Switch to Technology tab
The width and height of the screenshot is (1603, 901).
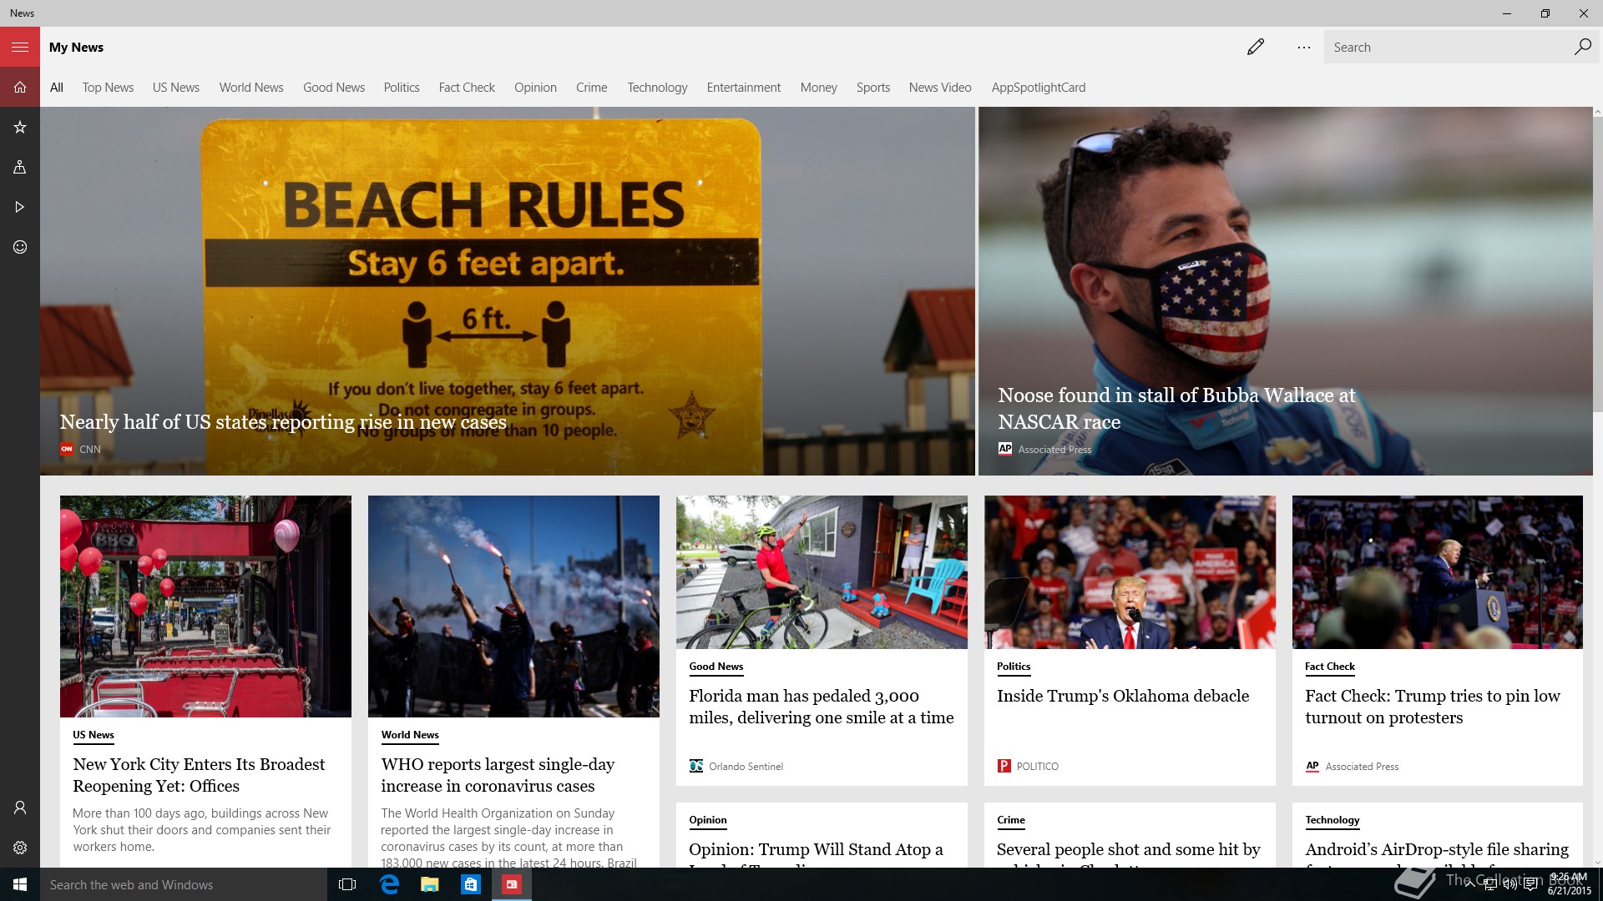click(657, 88)
